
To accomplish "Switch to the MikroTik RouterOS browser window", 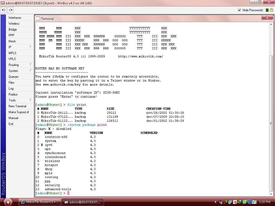I will tap(40, 202).
